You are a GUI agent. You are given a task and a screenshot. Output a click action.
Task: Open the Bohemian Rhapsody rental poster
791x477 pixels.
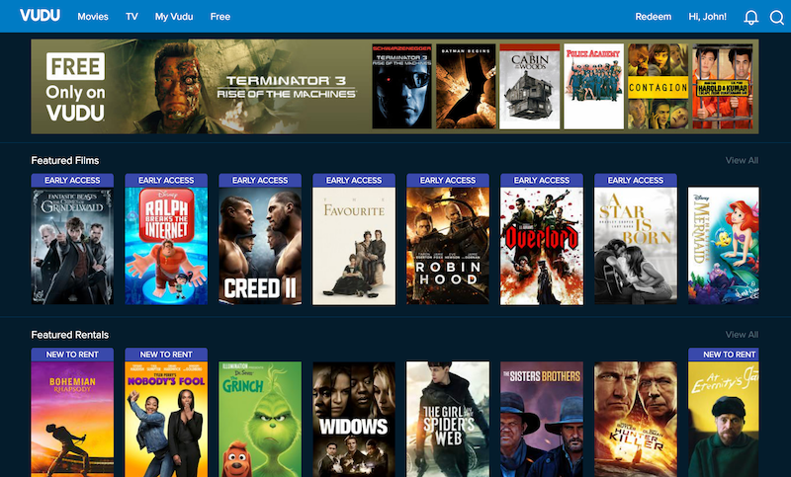click(x=72, y=419)
